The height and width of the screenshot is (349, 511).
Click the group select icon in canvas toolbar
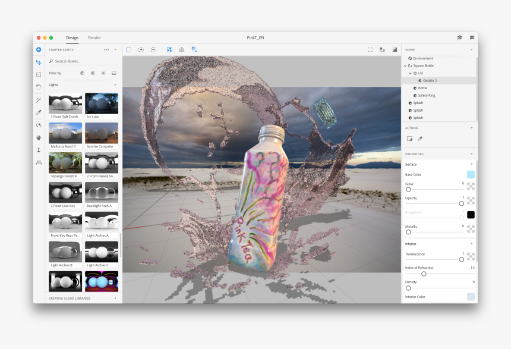pos(194,49)
